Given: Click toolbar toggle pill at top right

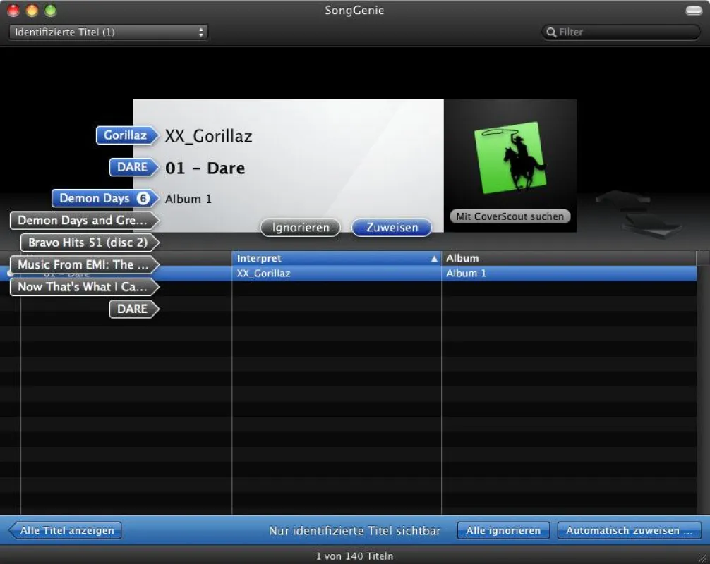Looking at the screenshot, I should point(694,11).
